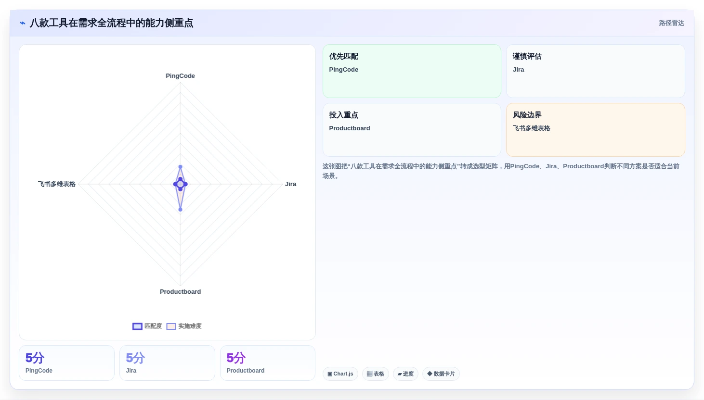The width and height of the screenshot is (704, 400).
Task: Click the Jira radar axis label
Action: [x=290, y=184]
